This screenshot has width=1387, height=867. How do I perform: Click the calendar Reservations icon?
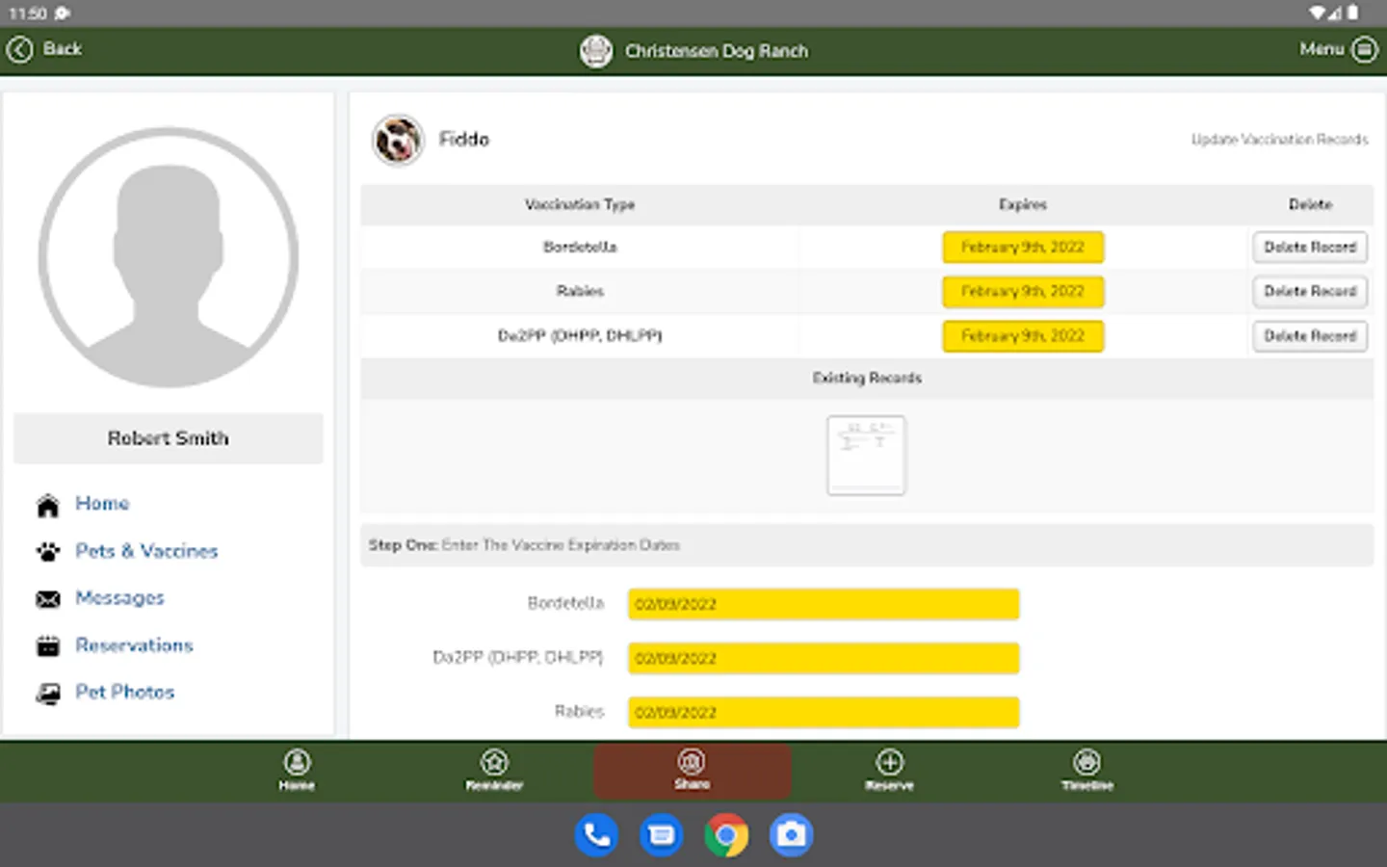point(47,645)
